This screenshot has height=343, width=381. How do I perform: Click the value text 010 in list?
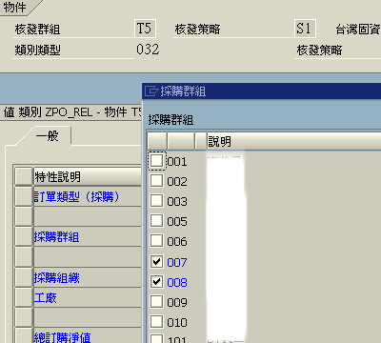[x=177, y=322]
